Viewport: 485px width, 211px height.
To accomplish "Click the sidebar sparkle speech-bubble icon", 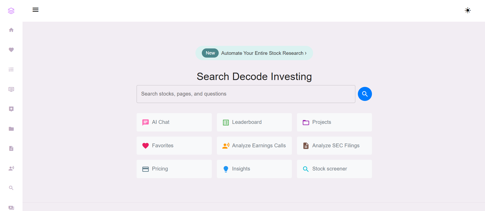I will (x=11, y=109).
